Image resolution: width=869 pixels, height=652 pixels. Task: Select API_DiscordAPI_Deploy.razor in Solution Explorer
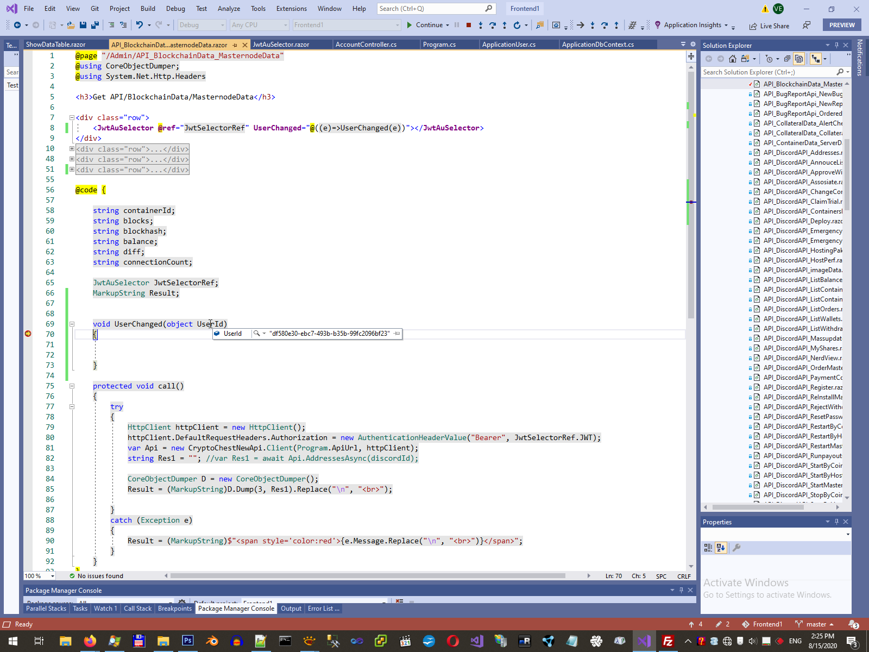tap(803, 221)
